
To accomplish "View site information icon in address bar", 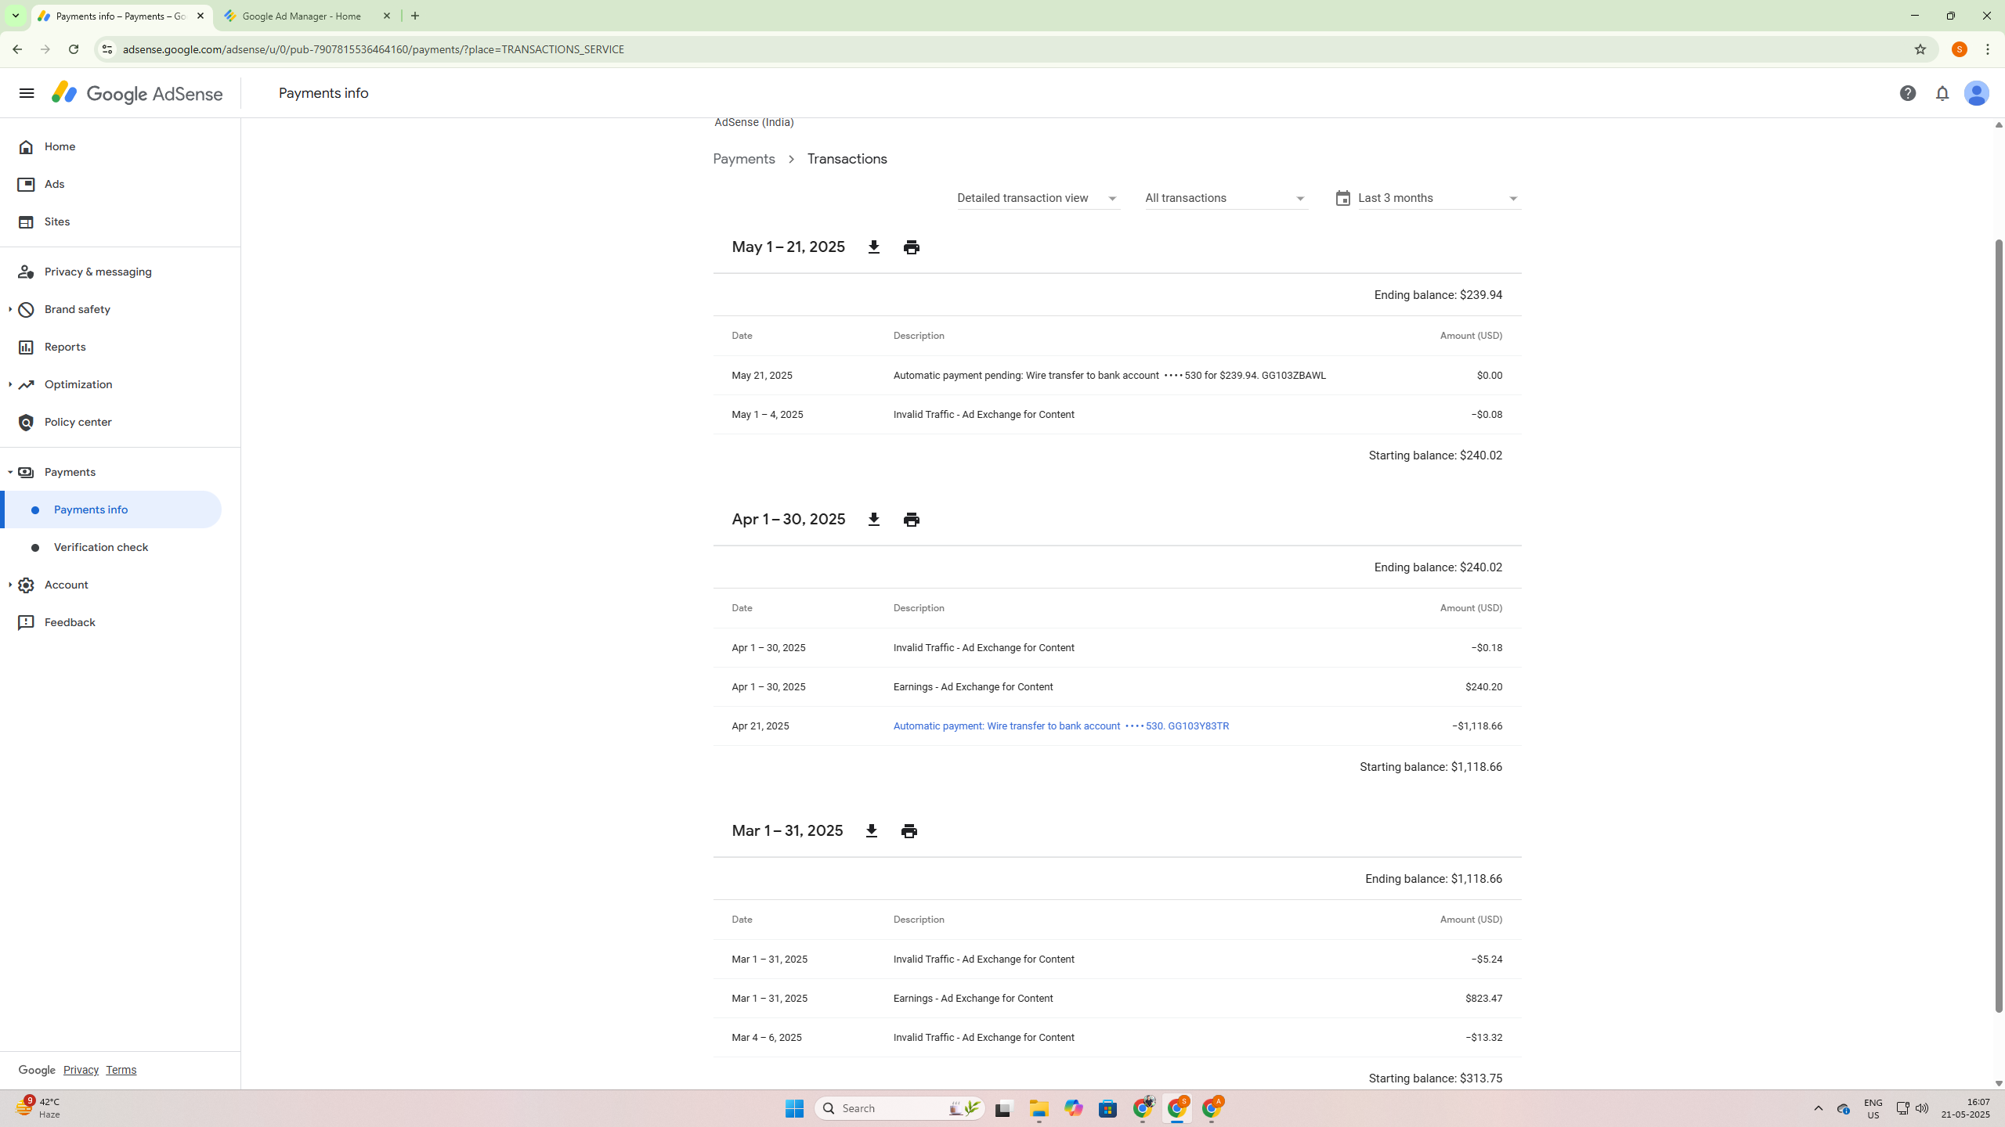I will 107,49.
